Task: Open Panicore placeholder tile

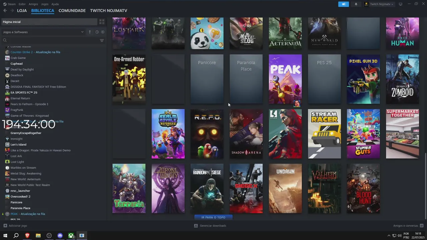Action: coord(207,79)
